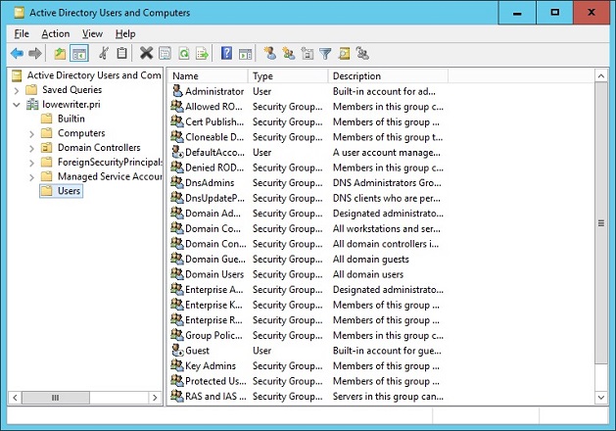The height and width of the screenshot is (431, 616).
Task: Select the Administrator user entry
Action: point(213,91)
